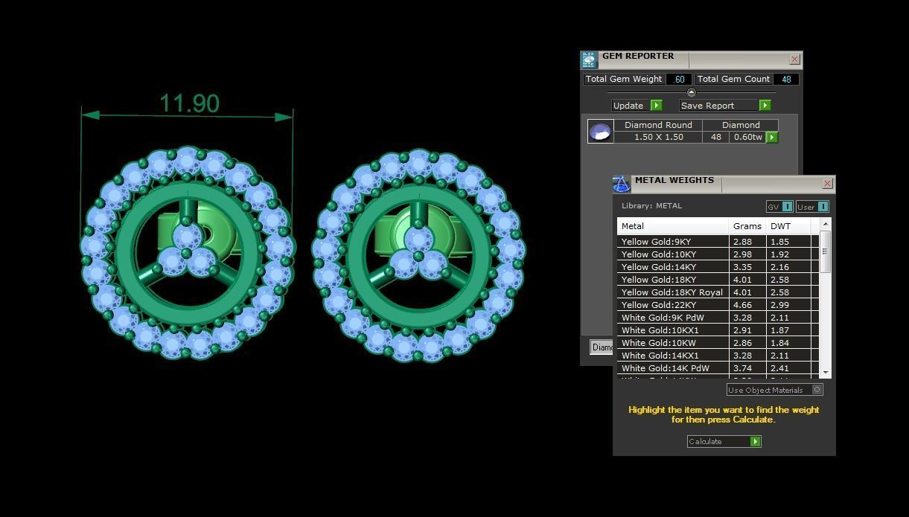Select Yellow Gold:9KY row
Image resolution: width=909 pixels, height=517 pixels.
(718, 242)
